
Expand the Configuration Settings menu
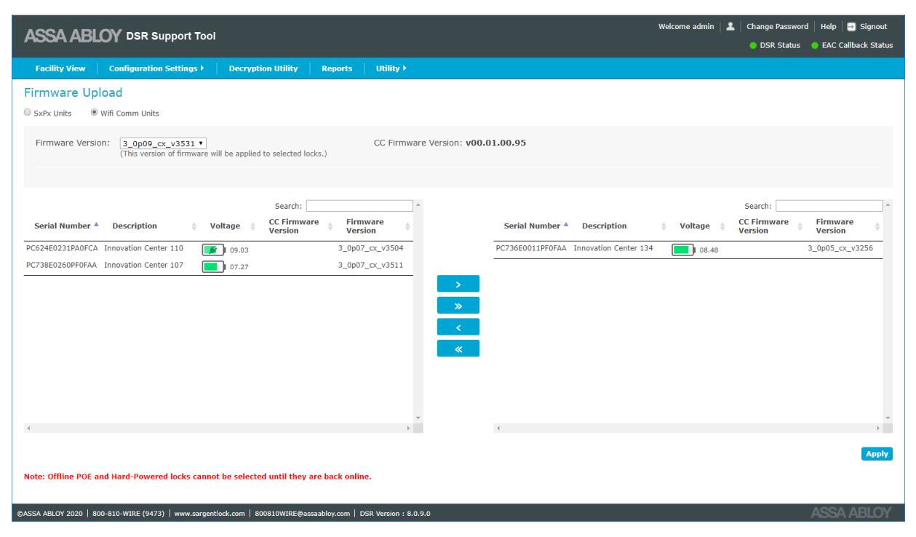(x=156, y=68)
